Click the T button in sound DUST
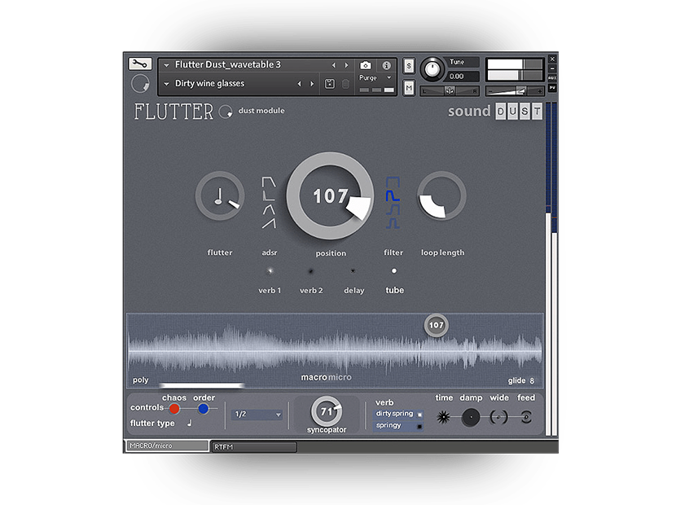Image resolution: width=676 pixels, height=505 pixels. 537,112
